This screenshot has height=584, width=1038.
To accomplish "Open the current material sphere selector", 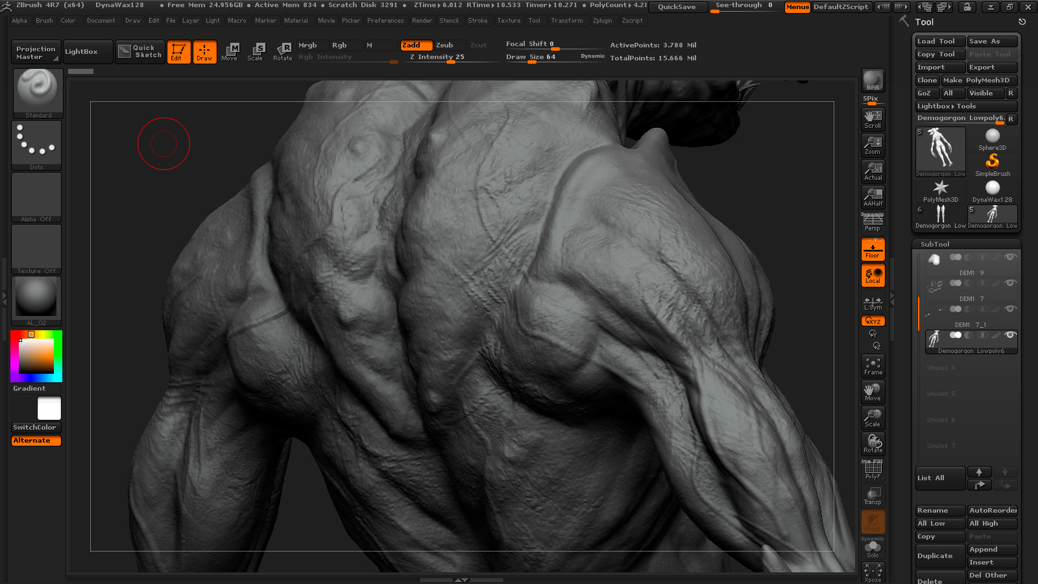I will 36,301.
